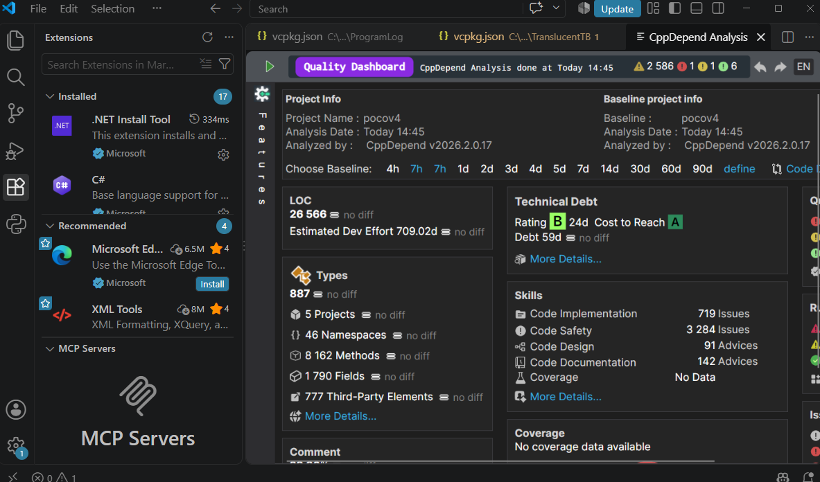Open the Copilot chat dropdown arrow

tap(556, 8)
